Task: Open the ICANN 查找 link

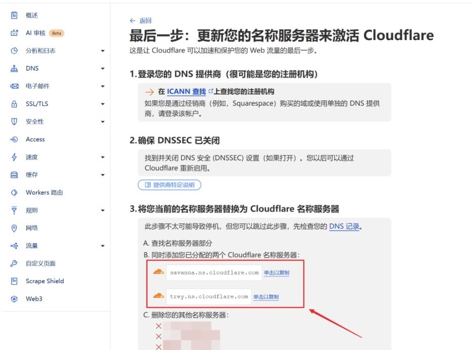Action: [186, 91]
